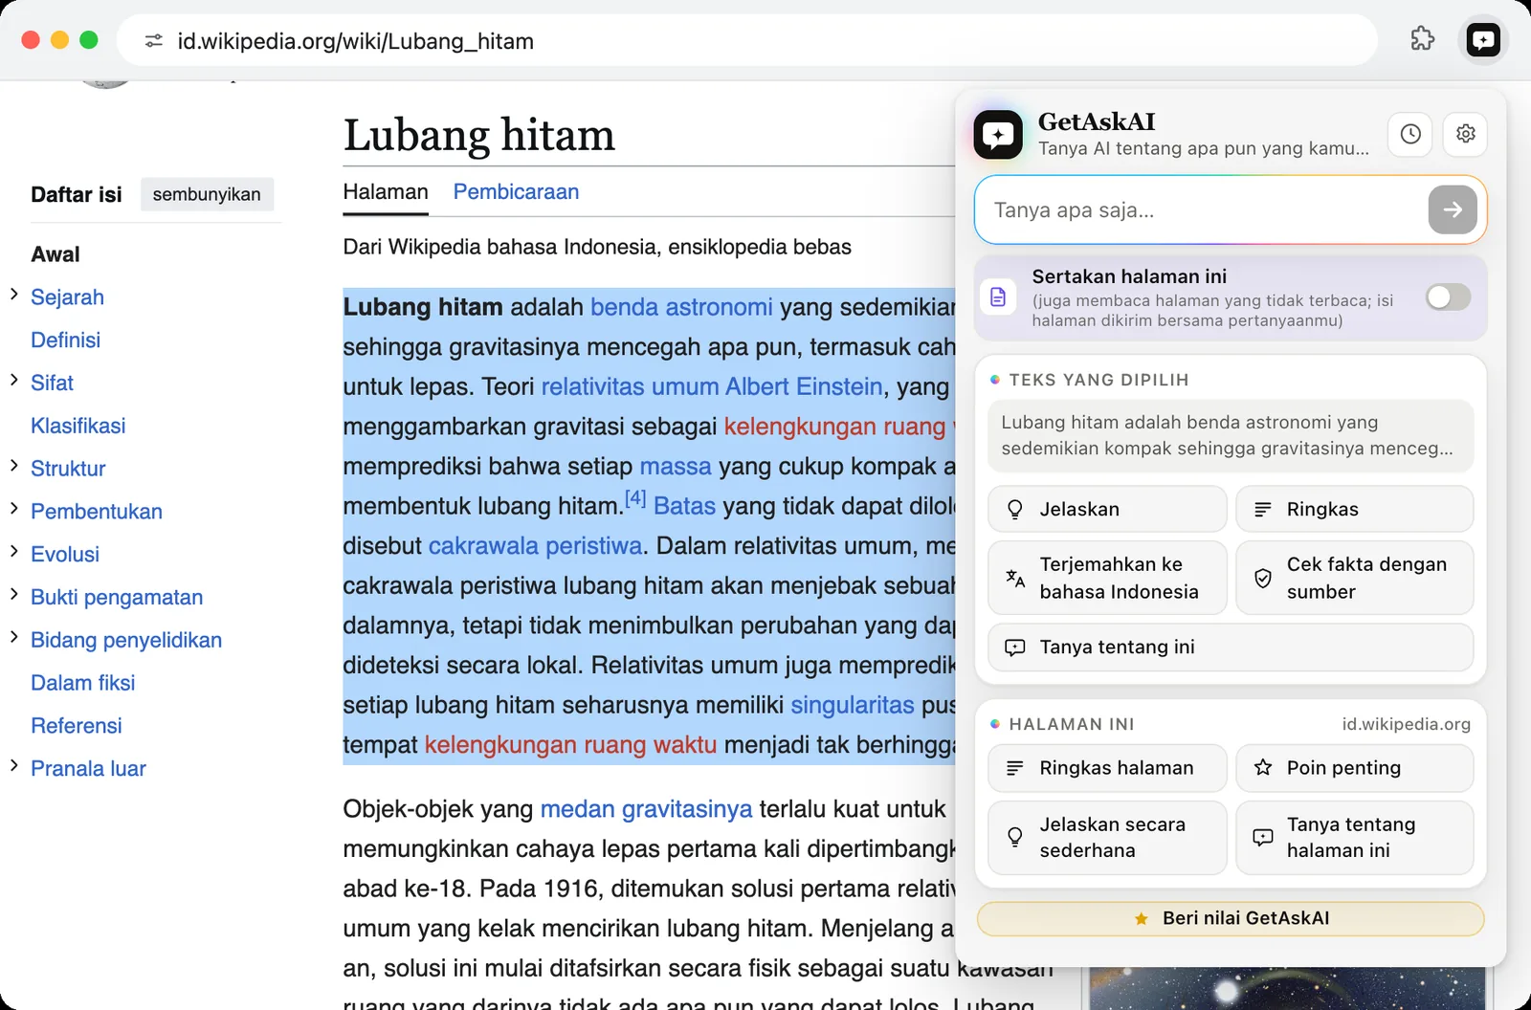The width and height of the screenshot is (1531, 1010).
Task: Click the GetAskAI logo in panel header
Action: 998,135
